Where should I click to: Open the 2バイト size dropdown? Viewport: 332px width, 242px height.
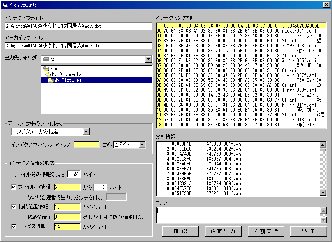142,144
